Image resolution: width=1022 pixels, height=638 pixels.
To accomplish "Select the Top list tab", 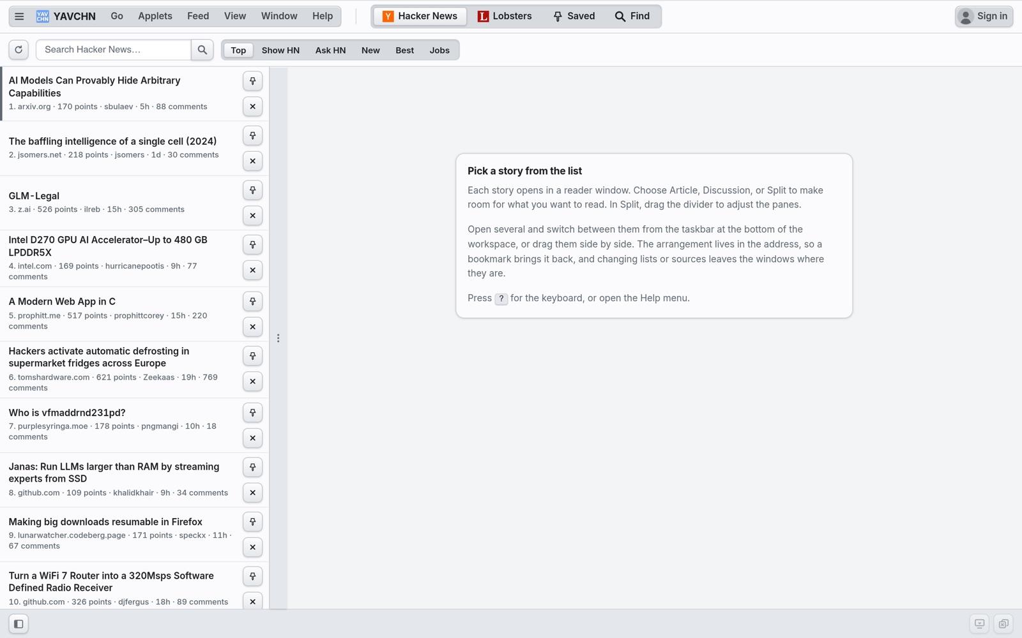I will (238, 50).
